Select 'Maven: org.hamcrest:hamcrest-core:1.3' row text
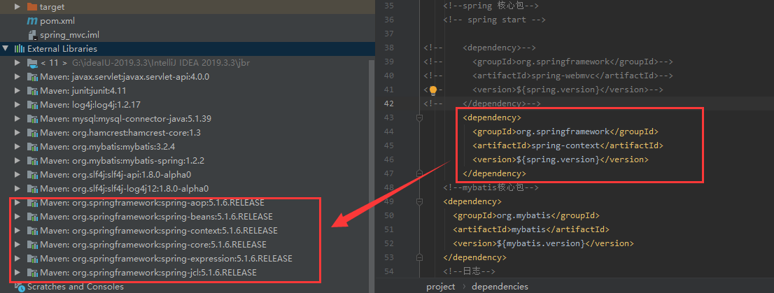 pos(120,133)
